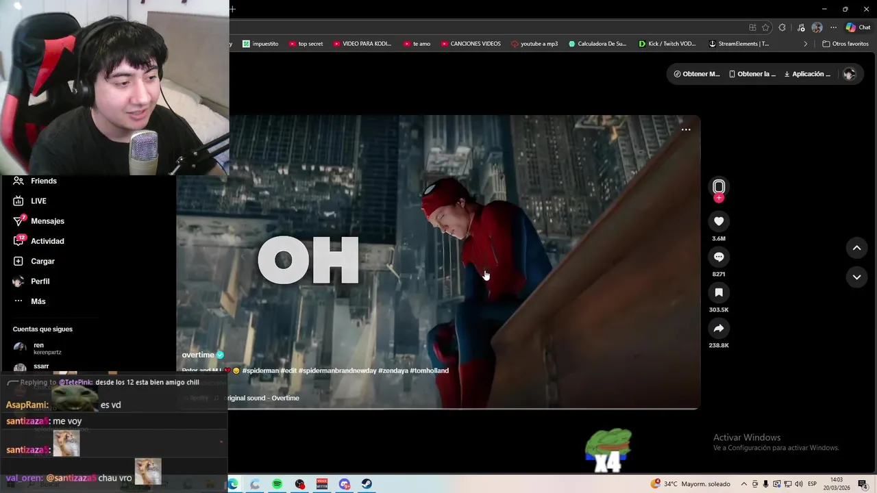The width and height of the screenshot is (877, 493).
Task: Open the impuestito bookmark
Action: pyautogui.click(x=260, y=44)
